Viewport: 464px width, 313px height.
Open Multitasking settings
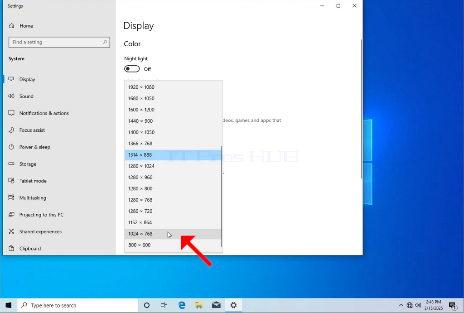coord(33,197)
